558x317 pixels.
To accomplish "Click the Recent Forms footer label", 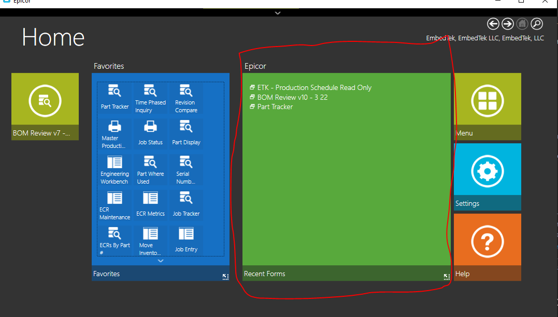I will pyautogui.click(x=264, y=274).
